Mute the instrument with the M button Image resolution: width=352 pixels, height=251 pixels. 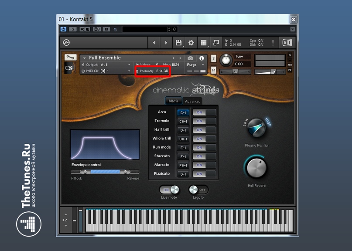point(213,70)
